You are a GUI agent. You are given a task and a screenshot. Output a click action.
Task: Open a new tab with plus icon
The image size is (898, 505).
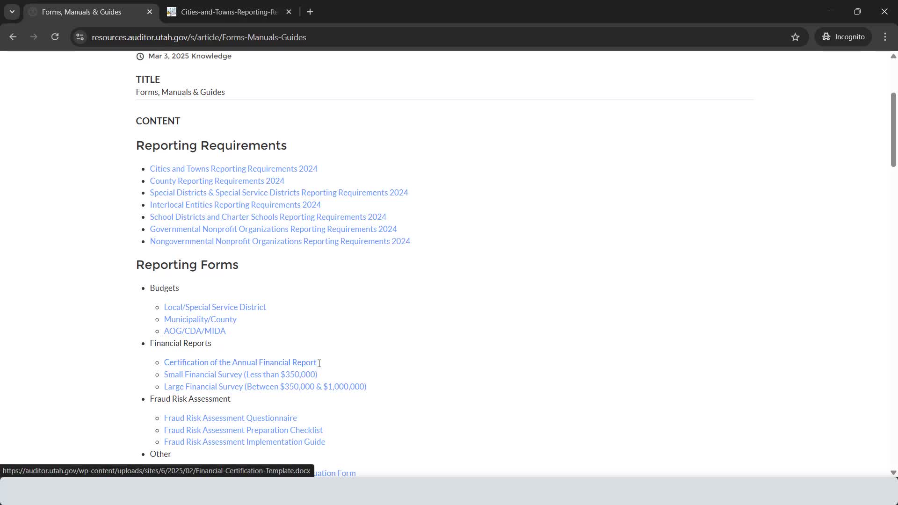click(x=310, y=12)
